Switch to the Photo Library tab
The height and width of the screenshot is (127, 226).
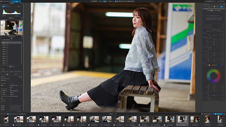(x=5, y=1)
